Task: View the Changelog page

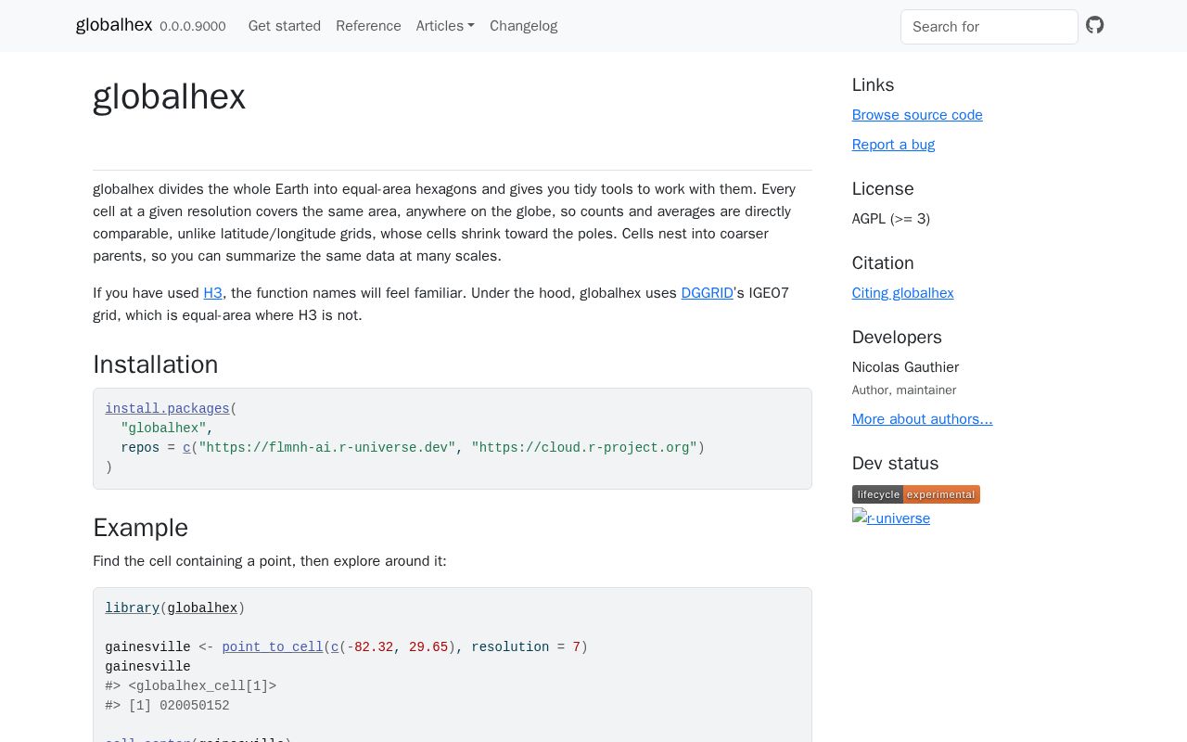Action: [523, 26]
